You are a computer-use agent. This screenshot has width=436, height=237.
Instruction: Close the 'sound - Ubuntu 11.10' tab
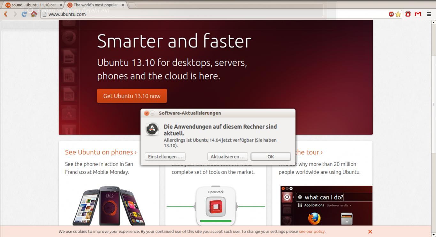pyautogui.click(x=61, y=5)
